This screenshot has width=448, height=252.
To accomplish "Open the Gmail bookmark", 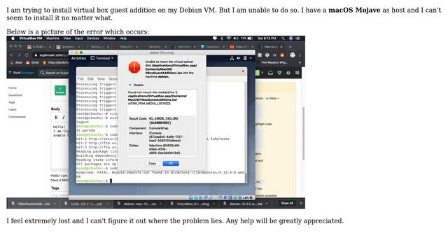I will (33, 62).
